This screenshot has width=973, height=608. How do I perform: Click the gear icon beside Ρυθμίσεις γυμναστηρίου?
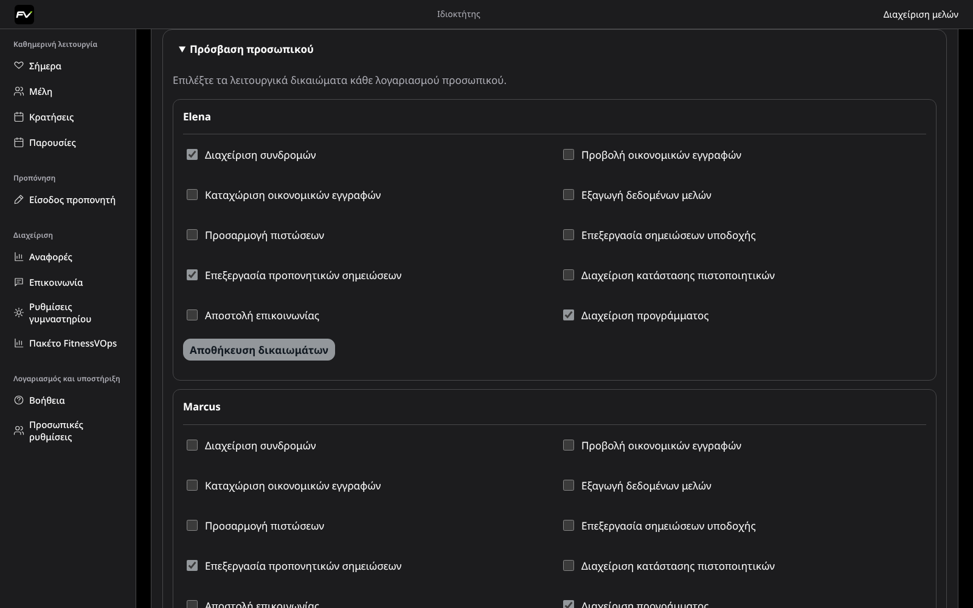tap(19, 313)
